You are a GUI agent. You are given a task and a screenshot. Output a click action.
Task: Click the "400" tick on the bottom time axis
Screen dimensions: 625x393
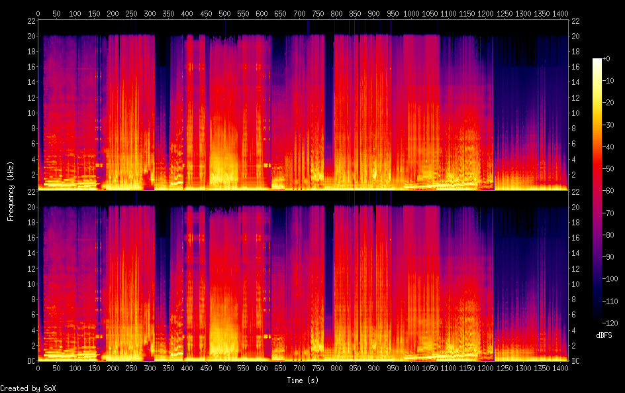pos(187,368)
